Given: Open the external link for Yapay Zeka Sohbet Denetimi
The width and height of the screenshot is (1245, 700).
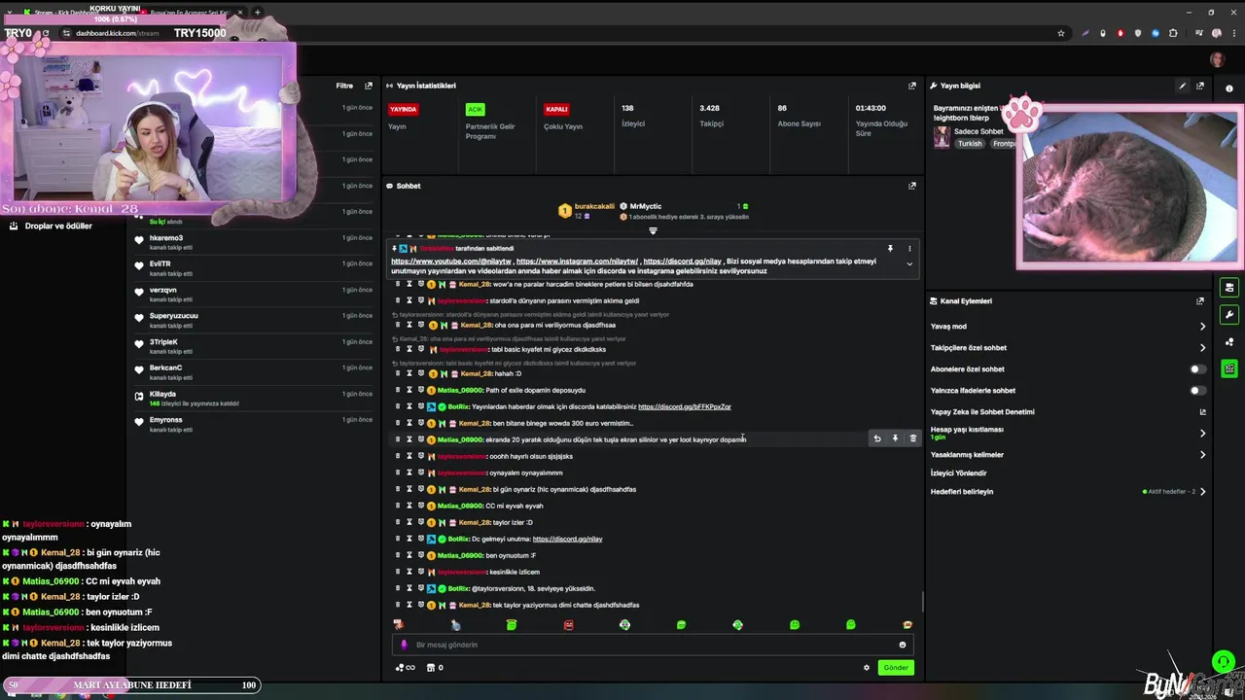Looking at the screenshot, I should [x=1202, y=412].
